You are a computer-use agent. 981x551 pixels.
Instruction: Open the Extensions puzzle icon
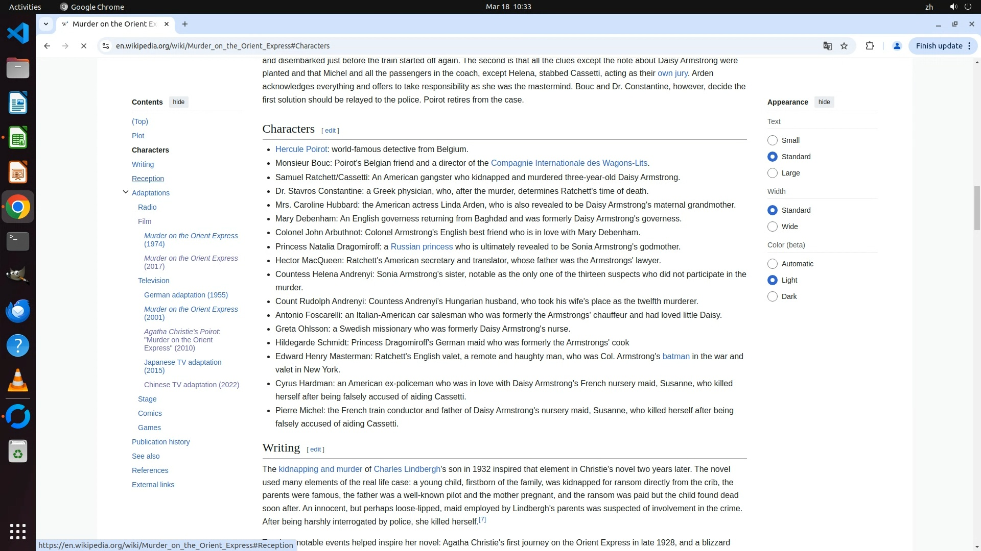coord(870,46)
